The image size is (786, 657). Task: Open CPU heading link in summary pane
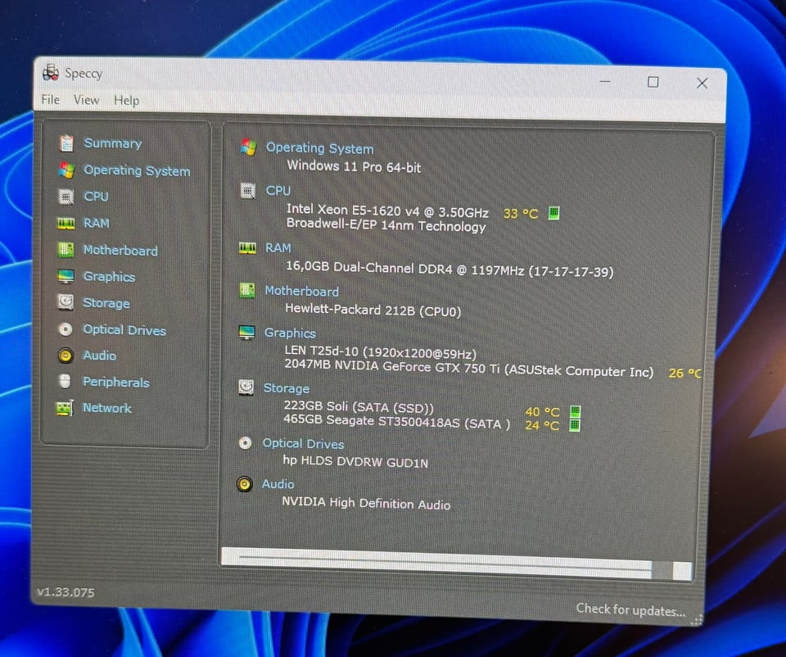point(278,191)
